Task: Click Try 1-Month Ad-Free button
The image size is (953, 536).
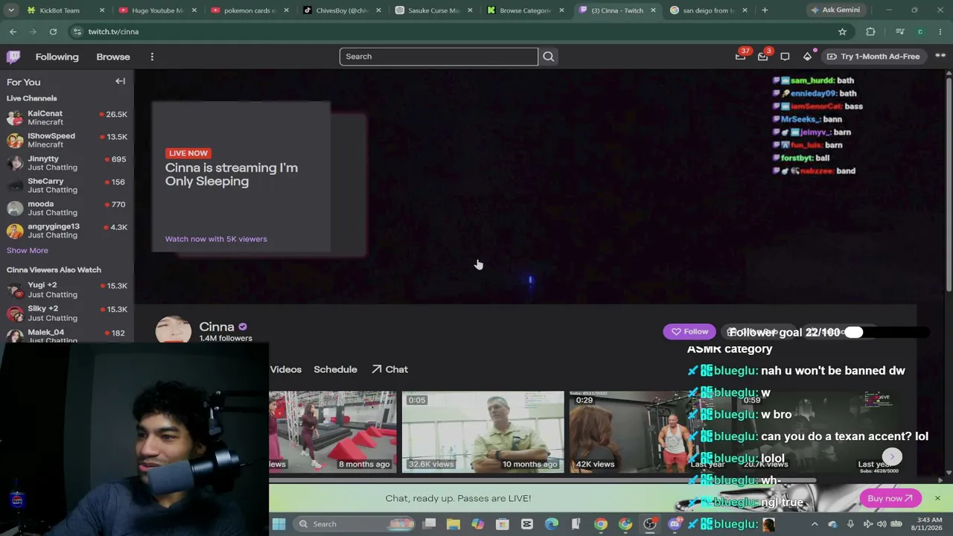Action: 873,57
